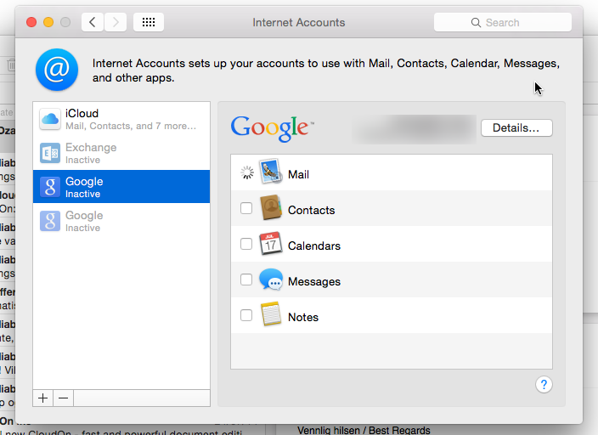This screenshot has width=598, height=435.
Task: Enable the Messages checkbox
Action: pyautogui.click(x=246, y=280)
